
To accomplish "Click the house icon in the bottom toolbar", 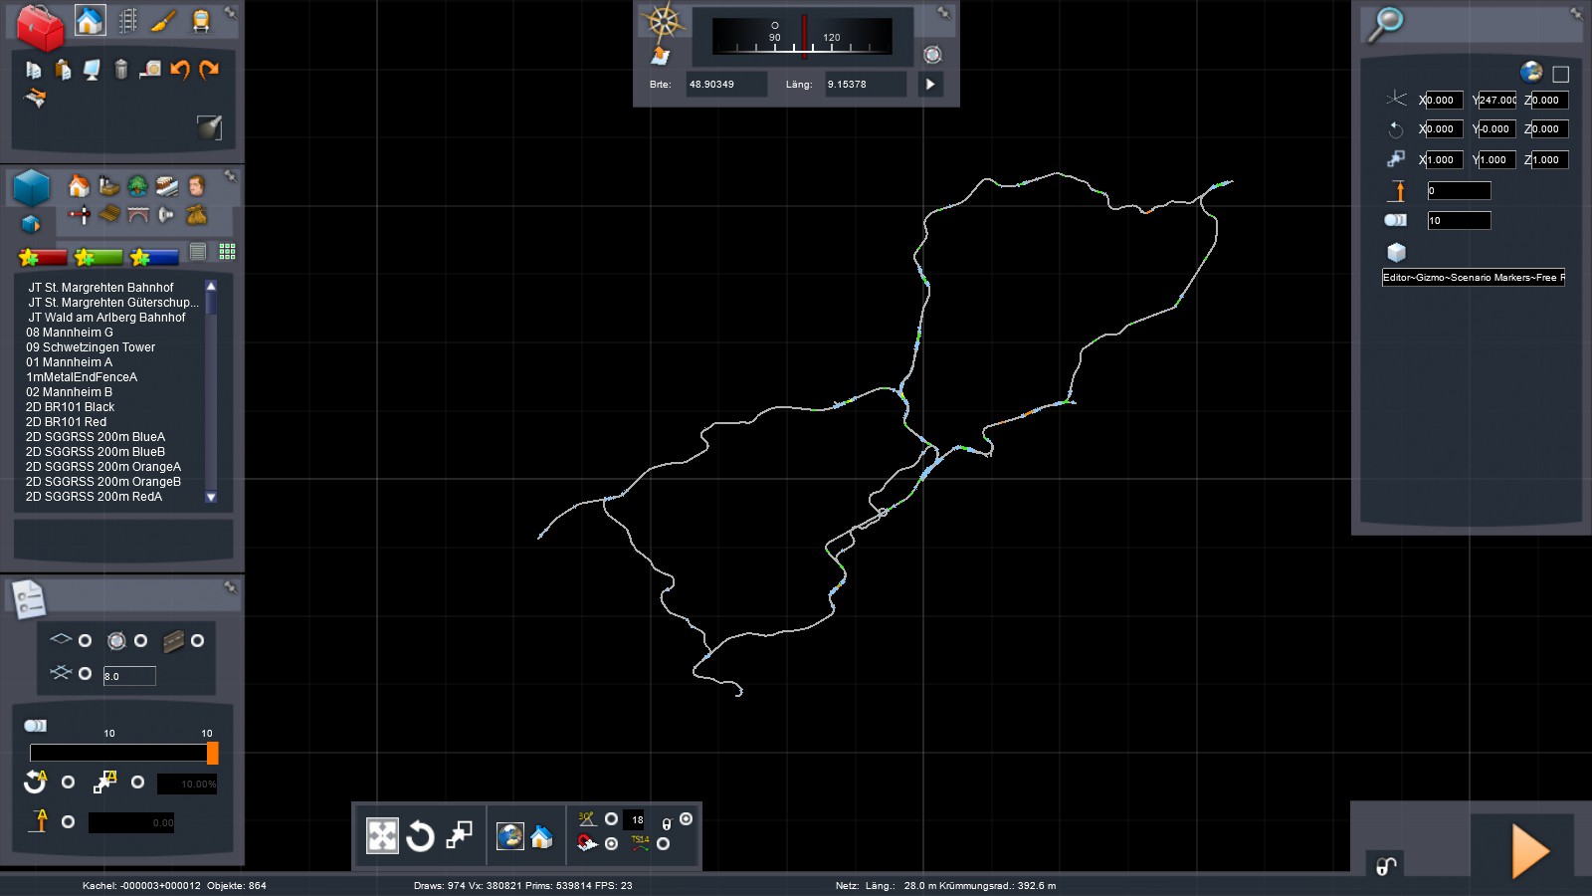I will click(541, 836).
